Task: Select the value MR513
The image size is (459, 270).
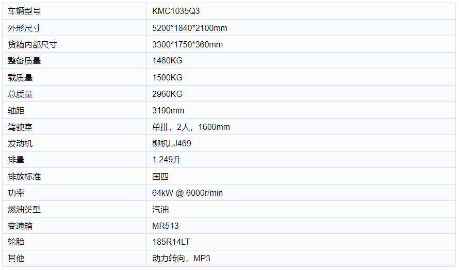Action: [x=166, y=226]
